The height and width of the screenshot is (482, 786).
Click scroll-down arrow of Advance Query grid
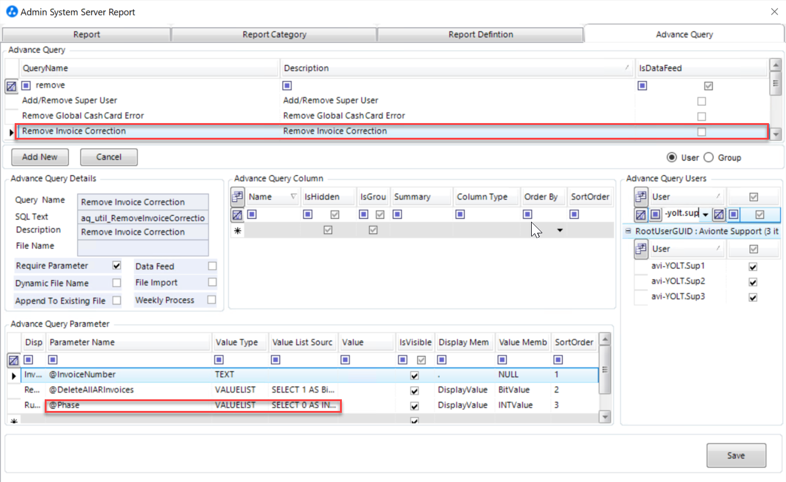[776, 134]
